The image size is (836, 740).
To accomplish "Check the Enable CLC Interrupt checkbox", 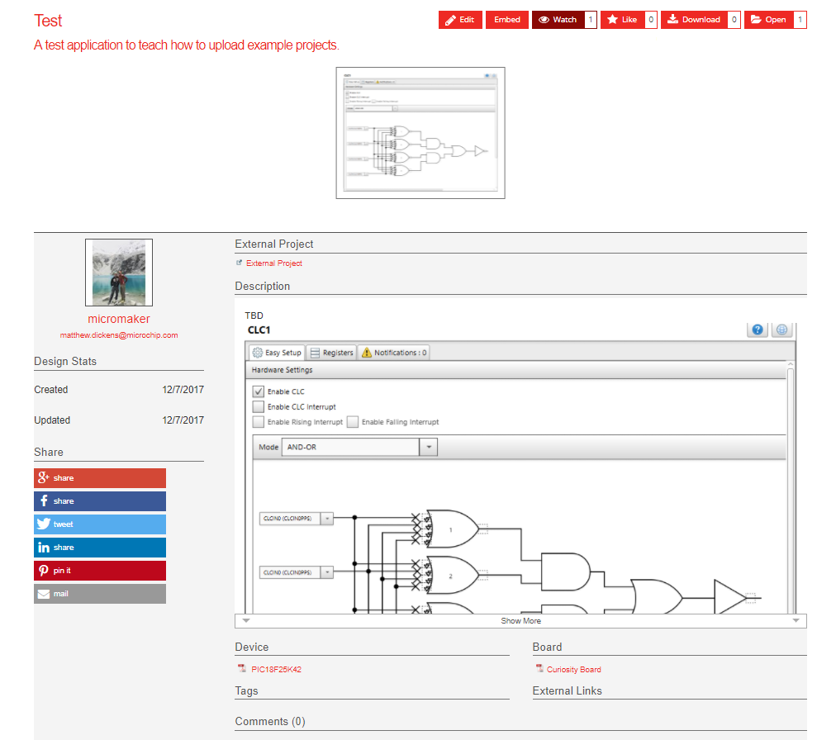I will (259, 406).
